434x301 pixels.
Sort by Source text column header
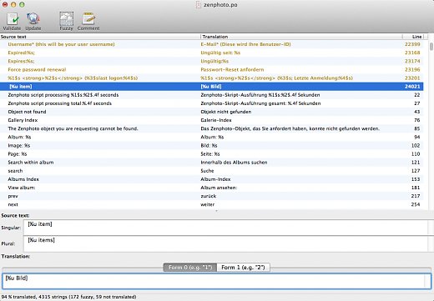coord(100,37)
